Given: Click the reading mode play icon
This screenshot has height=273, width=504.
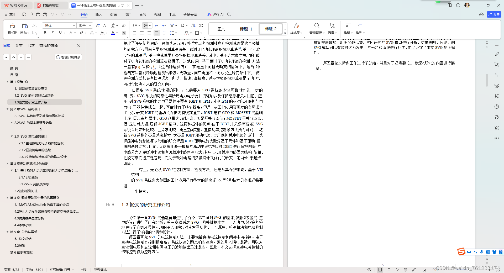Looking at the screenshot, I should (x=397, y=270).
